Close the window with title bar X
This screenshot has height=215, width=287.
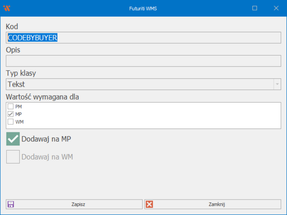coord(276,8)
